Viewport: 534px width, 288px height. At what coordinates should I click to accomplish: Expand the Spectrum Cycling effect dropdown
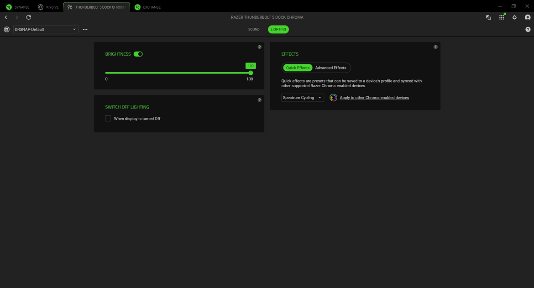(302, 98)
